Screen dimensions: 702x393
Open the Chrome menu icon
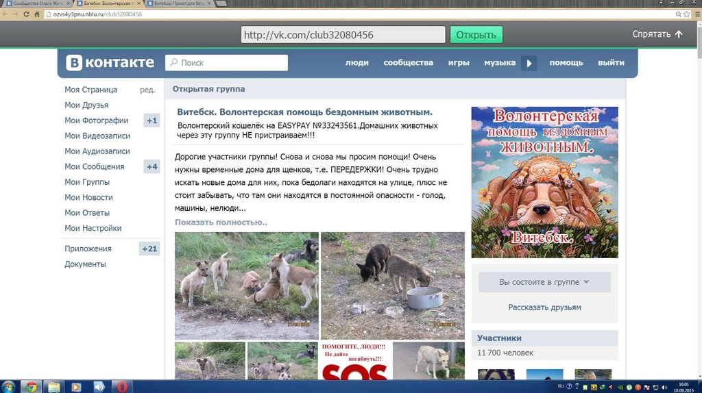click(697, 14)
